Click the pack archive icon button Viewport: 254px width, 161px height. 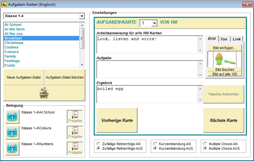44,93
